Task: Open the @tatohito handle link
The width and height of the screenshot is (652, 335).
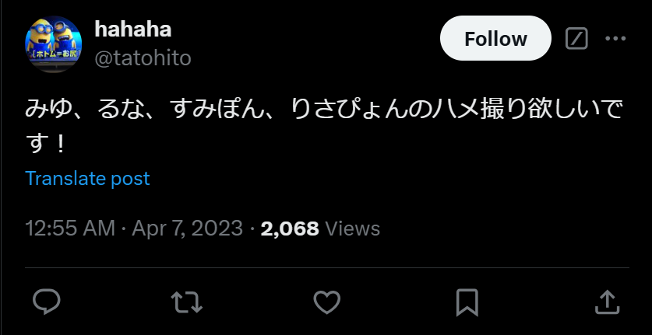Action: point(143,58)
